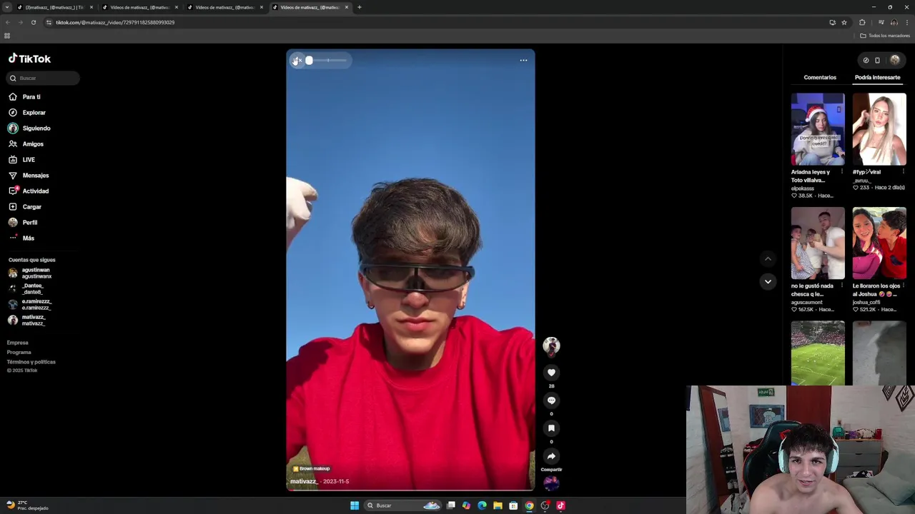Image resolution: width=915 pixels, height=514 pixels.
Task: Expand the Programa footer section
Action: point(19,352)
